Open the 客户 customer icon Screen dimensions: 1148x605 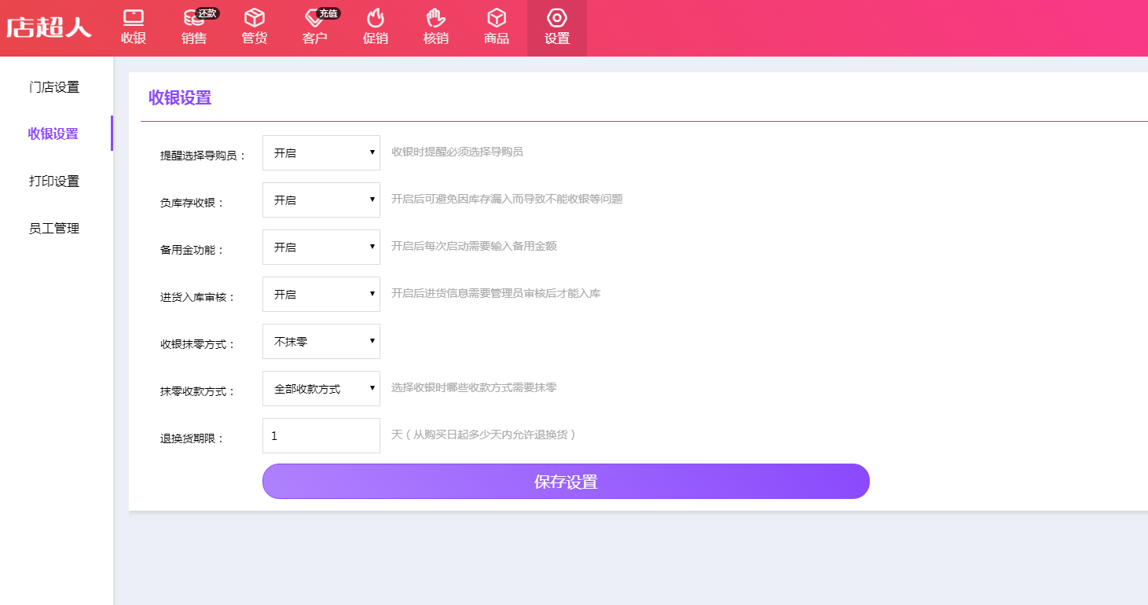point(315,27)
